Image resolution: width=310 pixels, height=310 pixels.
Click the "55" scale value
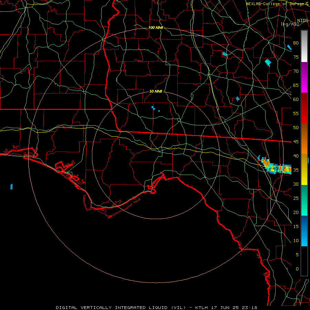(296, 114)
